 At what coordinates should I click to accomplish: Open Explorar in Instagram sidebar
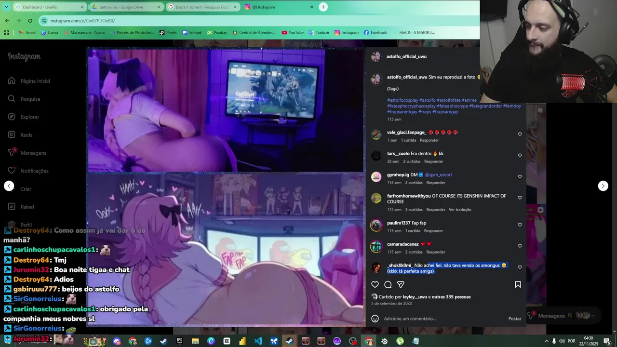pyautogui.click(x=24, y=117)
